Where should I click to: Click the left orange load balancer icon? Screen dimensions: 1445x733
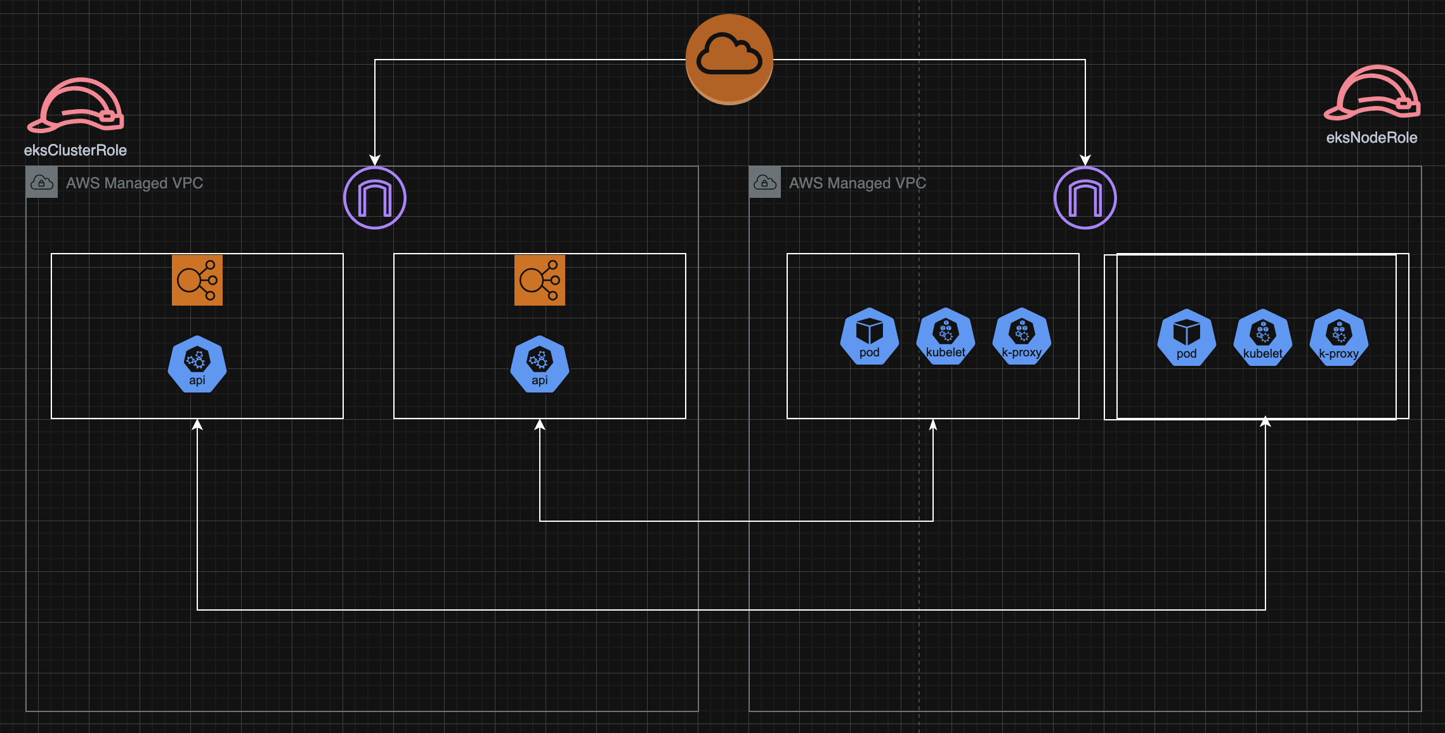[x=197, y=280]
